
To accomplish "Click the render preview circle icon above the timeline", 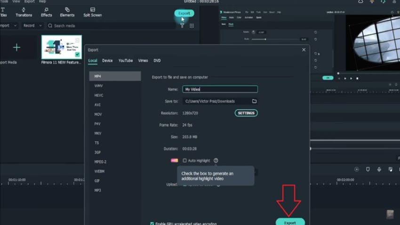I will coord(357,169).
